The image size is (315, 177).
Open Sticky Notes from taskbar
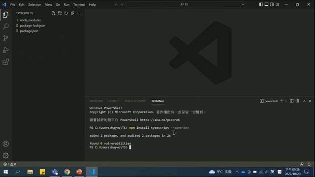click(42, 172)
